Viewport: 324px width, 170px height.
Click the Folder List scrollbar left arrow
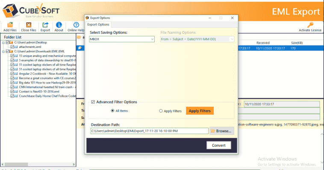pyautogui.click(x=3, y=164)
